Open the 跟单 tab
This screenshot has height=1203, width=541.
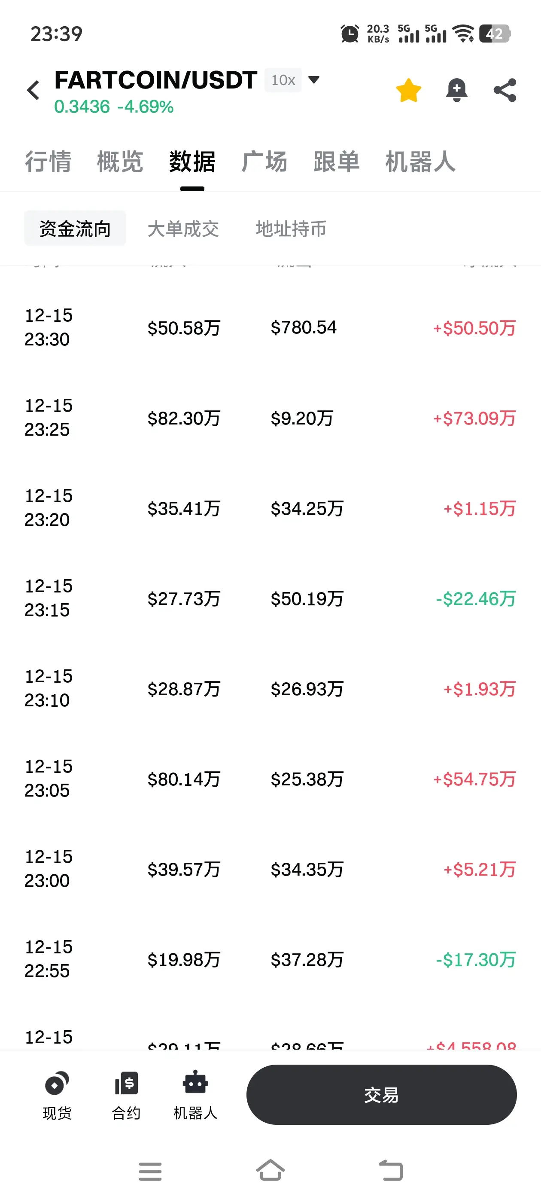[x=336, y=162]
